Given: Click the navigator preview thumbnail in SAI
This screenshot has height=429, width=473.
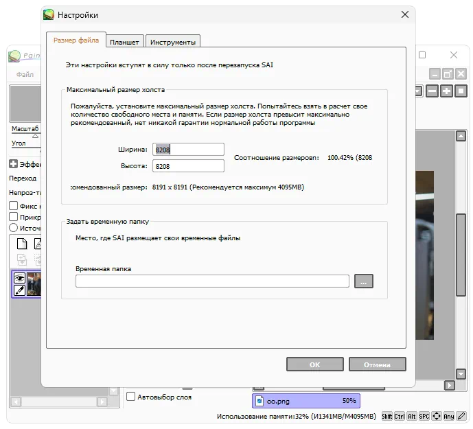Looking at the screenshot, I should (25, 104).
